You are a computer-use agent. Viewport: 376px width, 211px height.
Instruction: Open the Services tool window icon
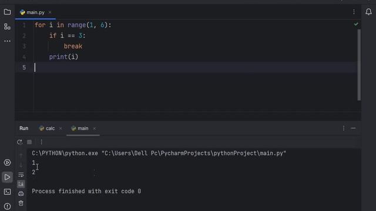7,163
